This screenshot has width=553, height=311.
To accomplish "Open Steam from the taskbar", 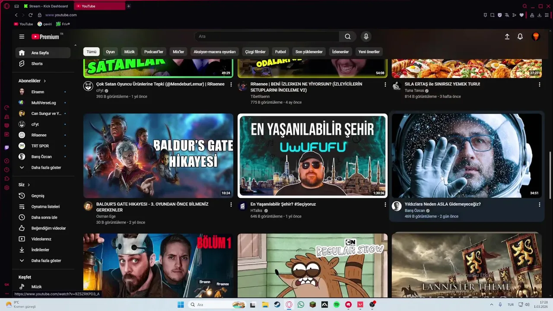I will [277, 305].
